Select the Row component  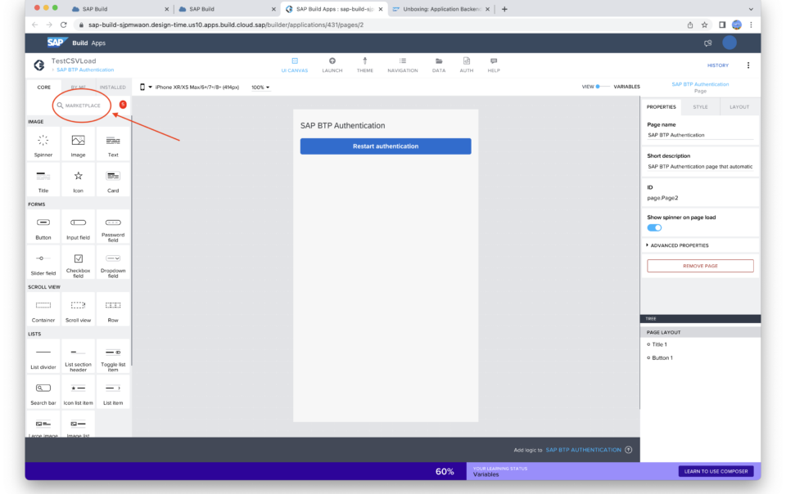tap(113, 310)
